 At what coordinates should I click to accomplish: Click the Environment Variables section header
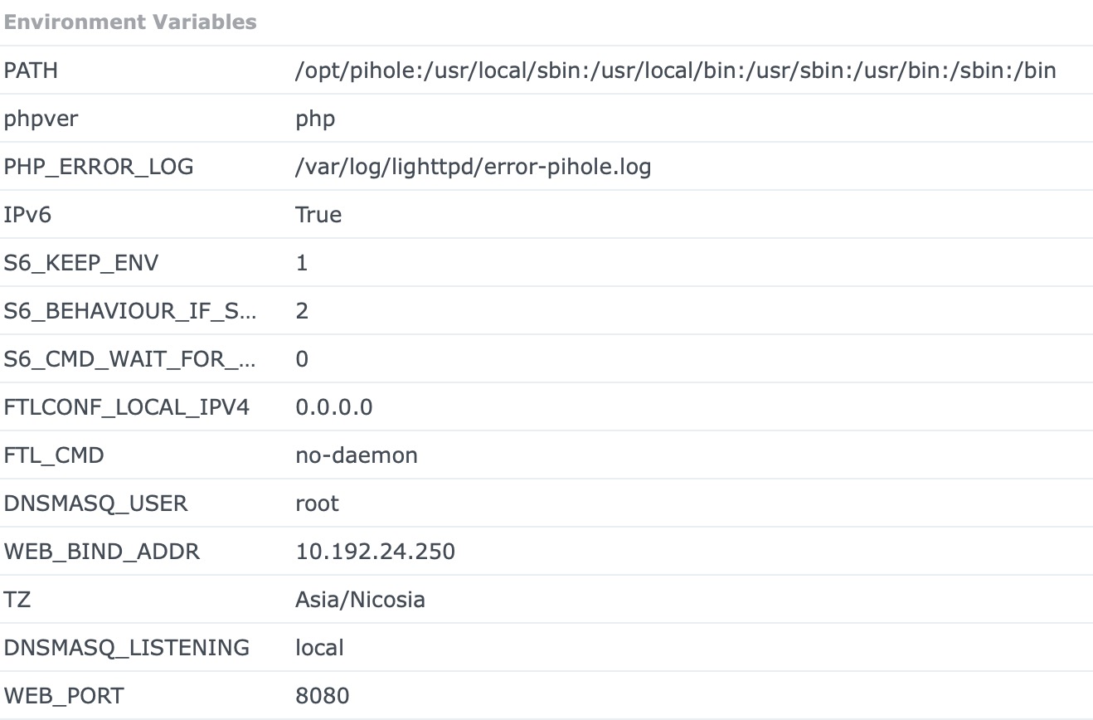[130, 22]
